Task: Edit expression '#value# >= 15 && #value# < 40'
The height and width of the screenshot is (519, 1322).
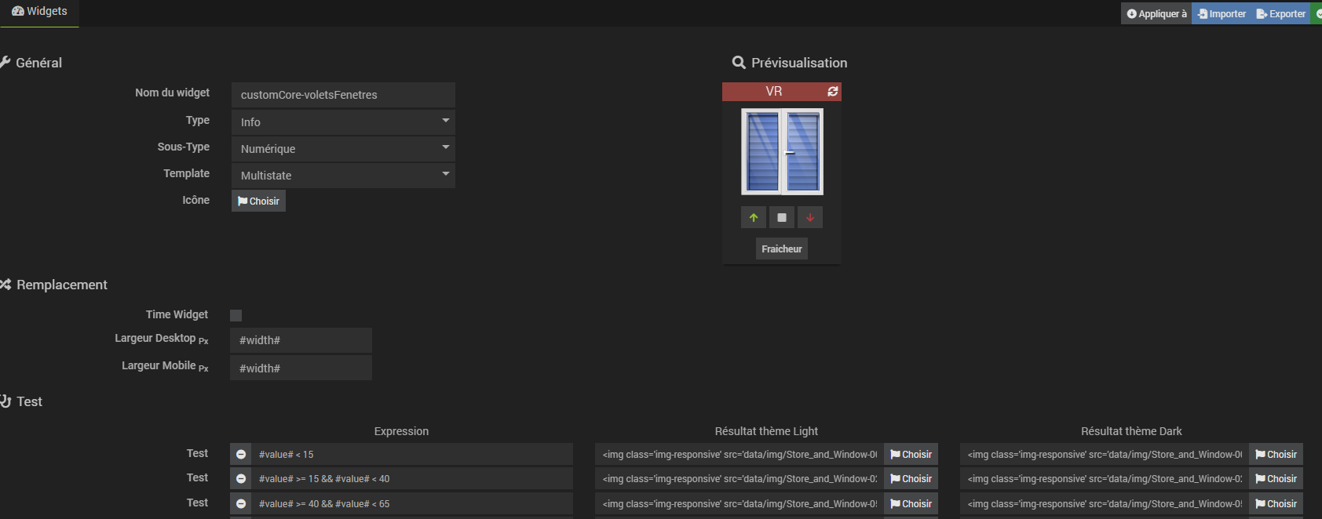Action: tap(412, 478)
